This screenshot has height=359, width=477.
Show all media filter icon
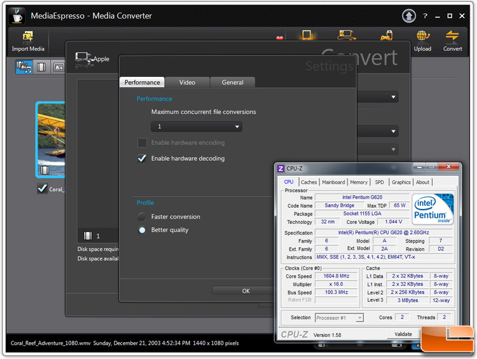click(24, 67)
